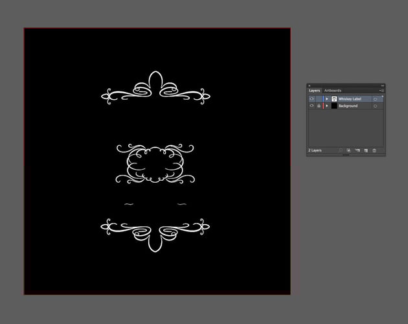Collapse the Layers panel with double arrows

click(383, 86)
